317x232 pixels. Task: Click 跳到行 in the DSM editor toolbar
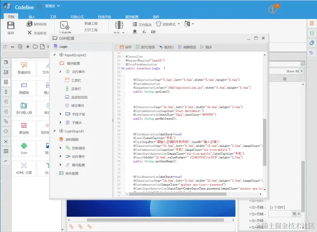click(166, 47)
